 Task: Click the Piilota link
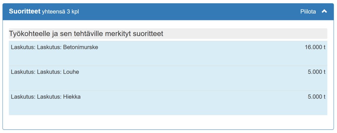(308, 11)
